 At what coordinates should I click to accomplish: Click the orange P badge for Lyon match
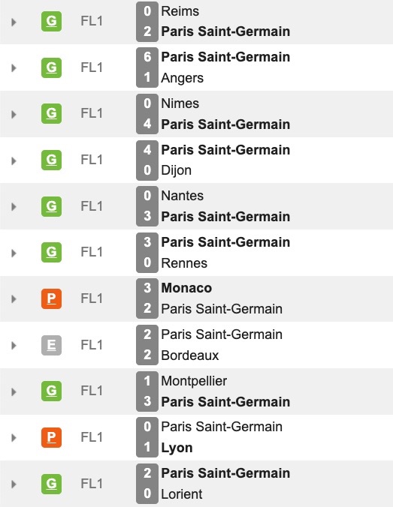pos(51,437)
